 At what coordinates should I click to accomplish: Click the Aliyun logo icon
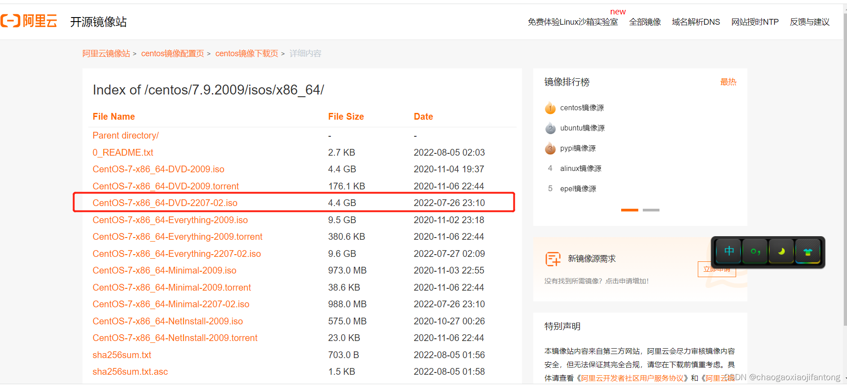[10, 21]
